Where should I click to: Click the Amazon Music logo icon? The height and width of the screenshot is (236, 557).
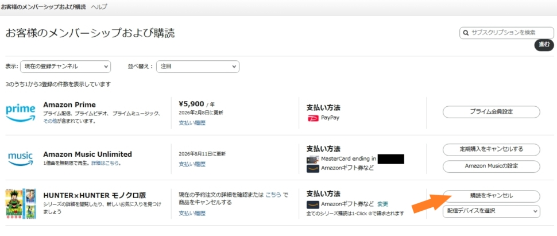tap(21, 158)
